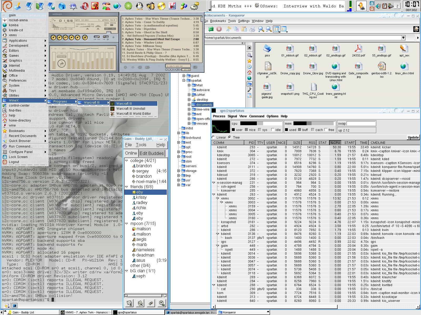Screen dimensions: 421x315
Task: Skip to the next track in XMMS
Action: click(78, 38)
